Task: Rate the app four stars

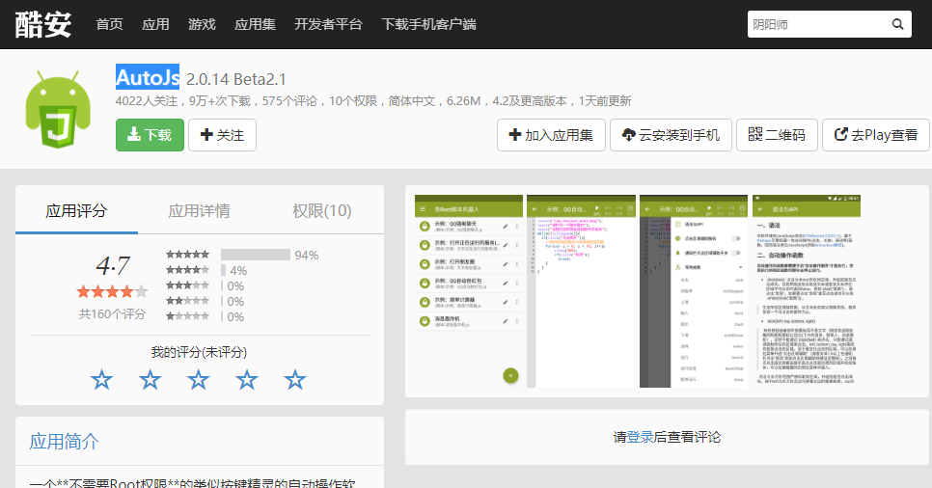Action: tap(247, 380)
